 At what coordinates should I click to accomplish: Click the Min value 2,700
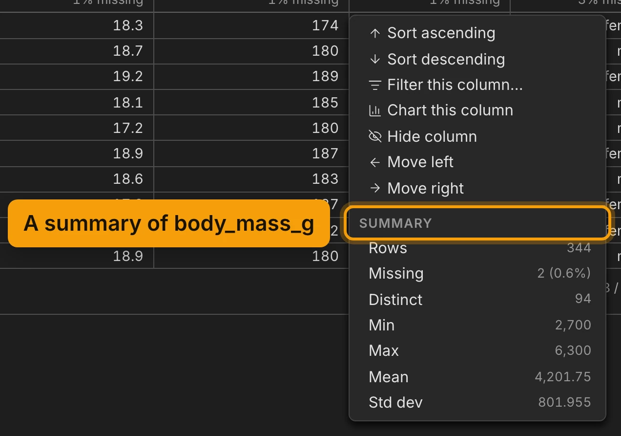573,325
